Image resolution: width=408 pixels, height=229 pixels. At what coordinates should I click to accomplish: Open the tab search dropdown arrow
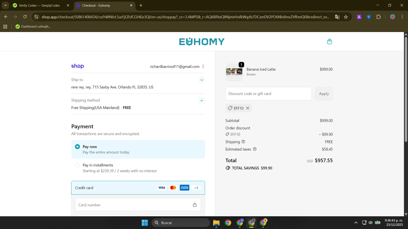[5, 5]
